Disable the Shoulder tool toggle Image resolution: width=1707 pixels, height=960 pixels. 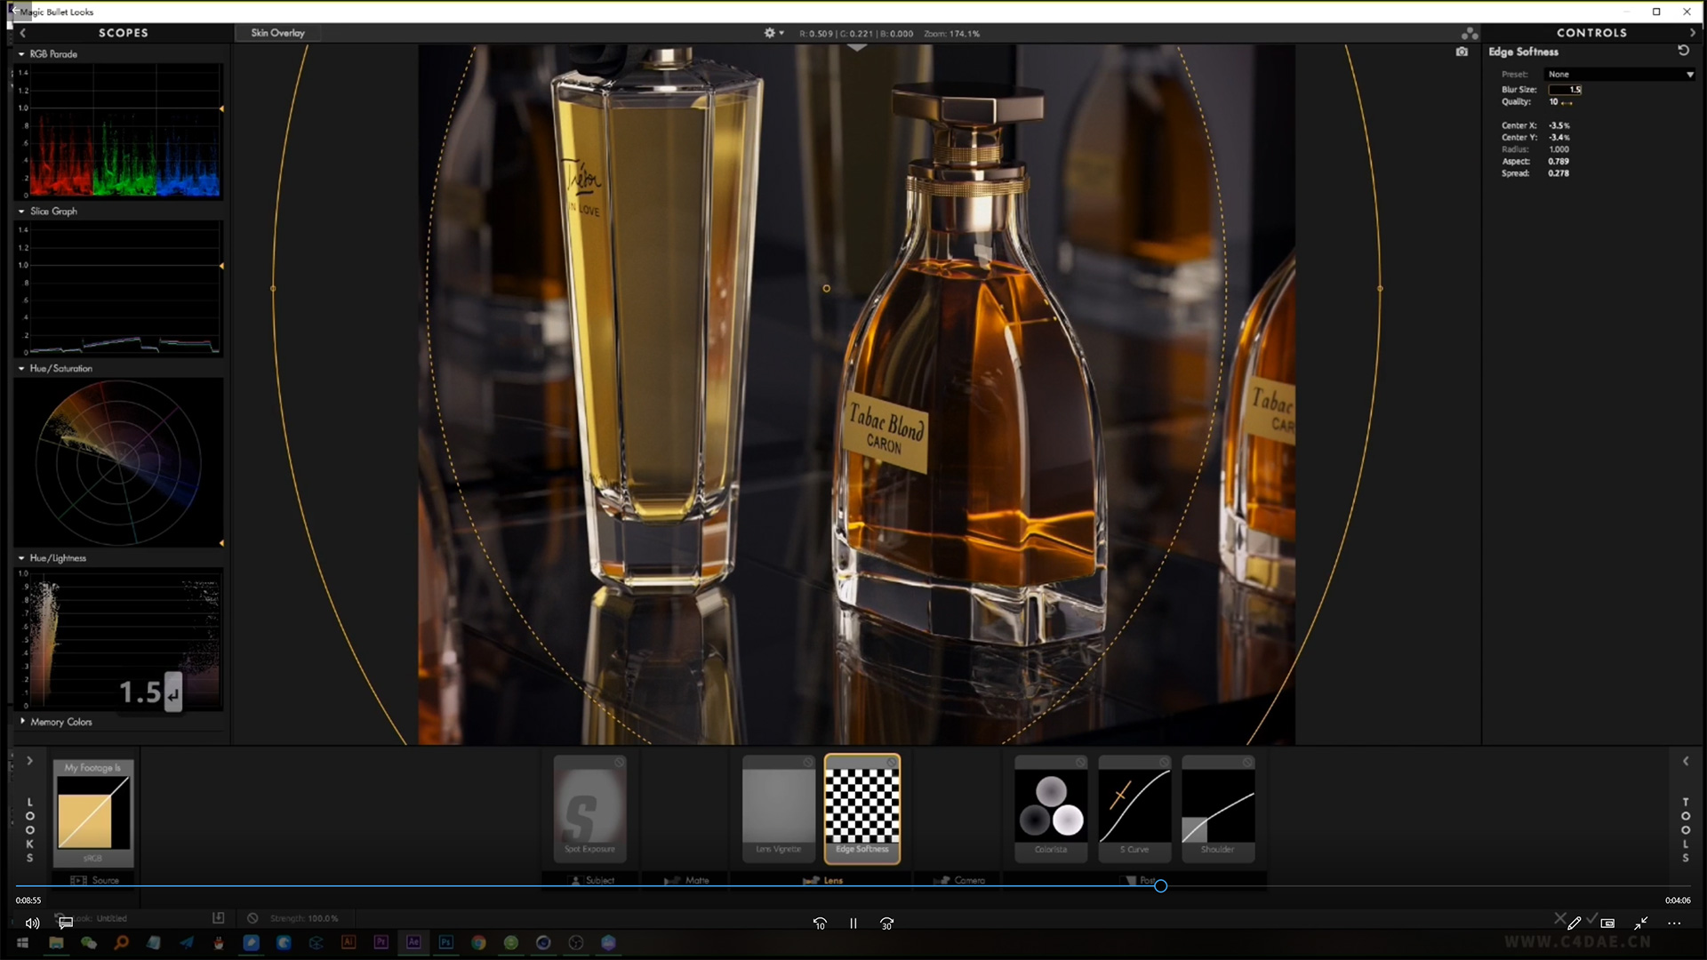pos(1247,763)
